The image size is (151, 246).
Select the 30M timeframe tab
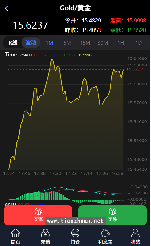(103, 43)
